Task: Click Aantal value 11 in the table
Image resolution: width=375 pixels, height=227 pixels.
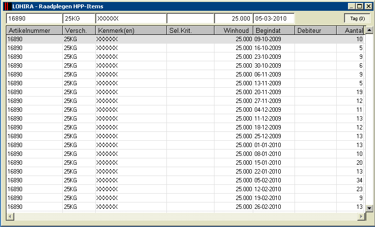Action: tap(359, 110)
